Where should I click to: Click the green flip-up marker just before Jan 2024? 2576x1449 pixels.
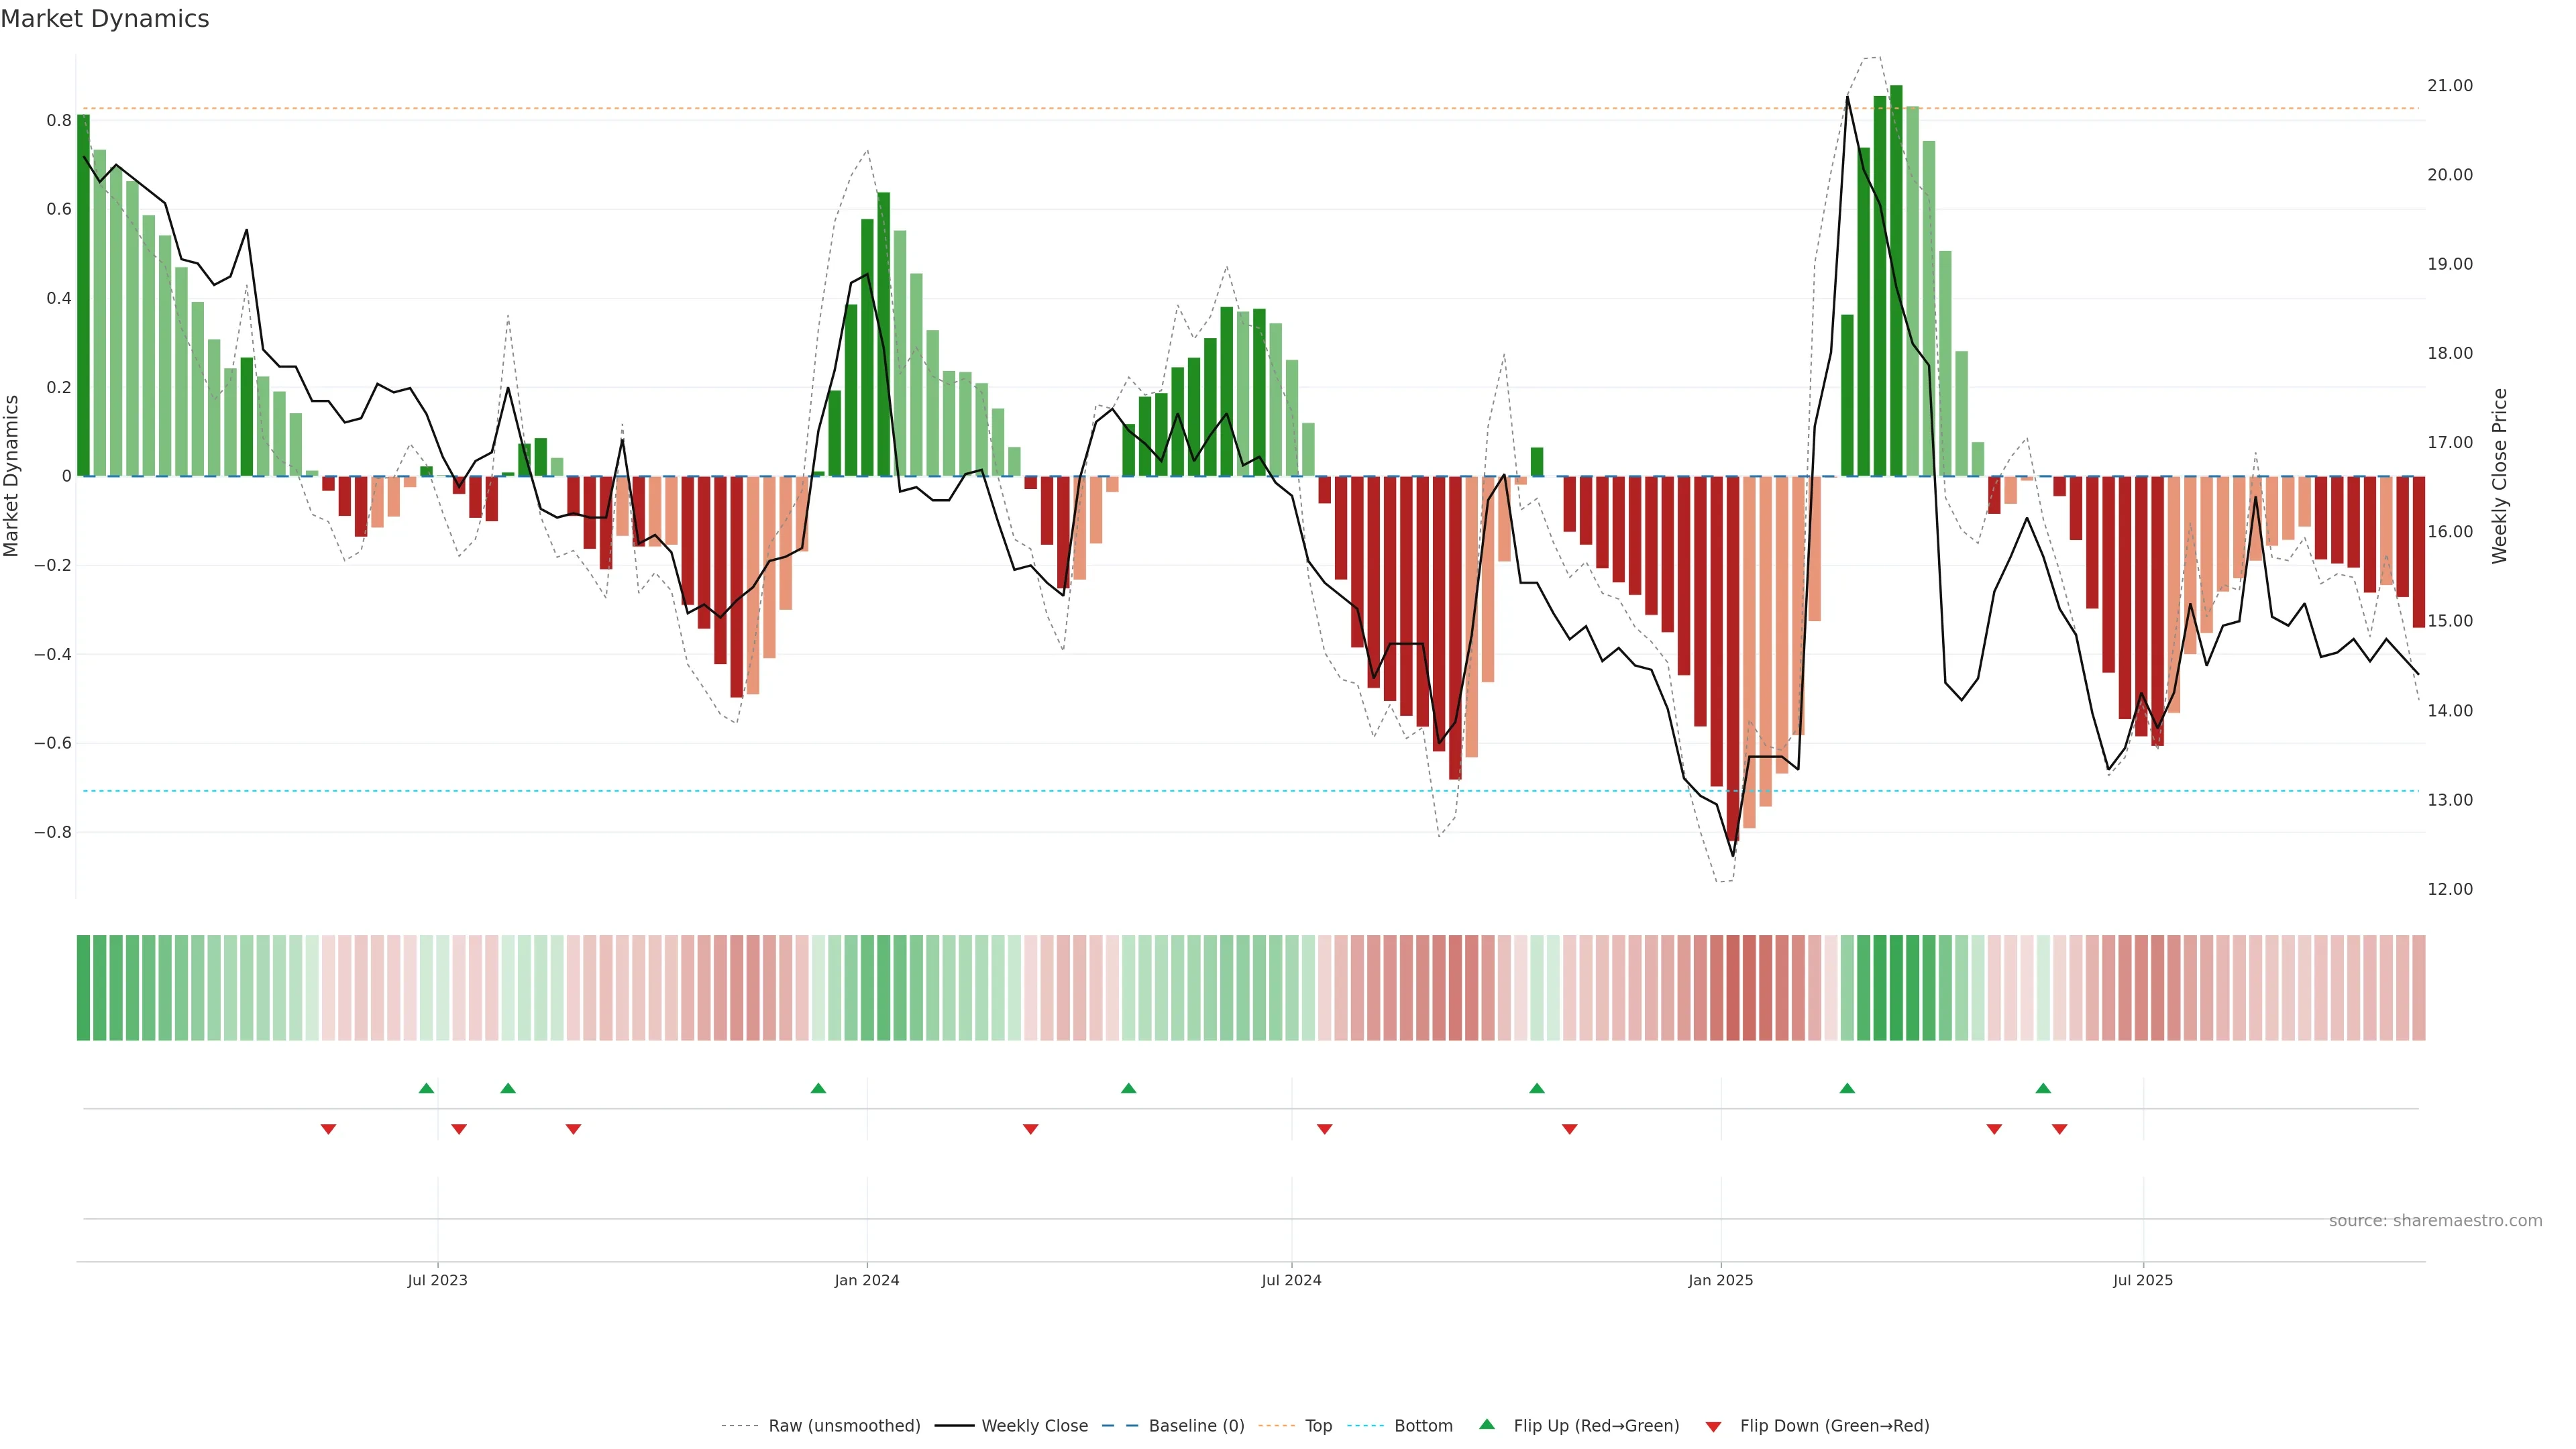click(818, 1088)
